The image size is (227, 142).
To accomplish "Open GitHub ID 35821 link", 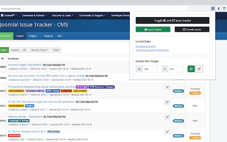I will coord(43,110).
